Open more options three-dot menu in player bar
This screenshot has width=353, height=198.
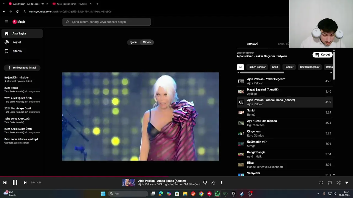pyautogui.click(x=221, y=183)
